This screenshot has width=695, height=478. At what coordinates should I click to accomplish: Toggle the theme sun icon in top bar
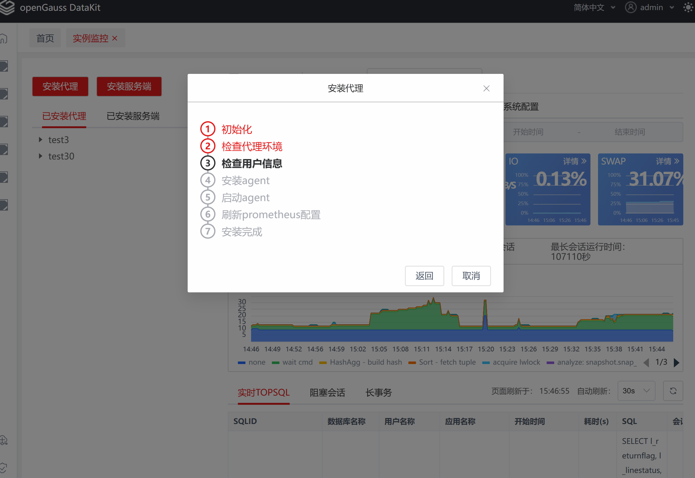click(x=688, y=7)
